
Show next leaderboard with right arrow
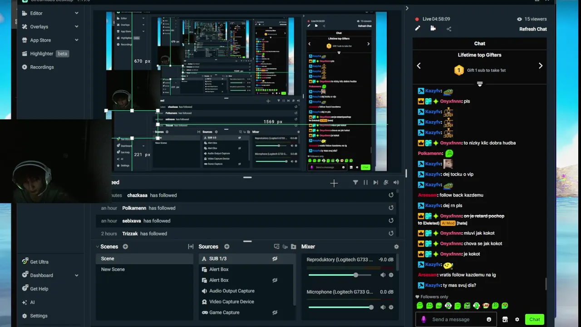(540, 66)
